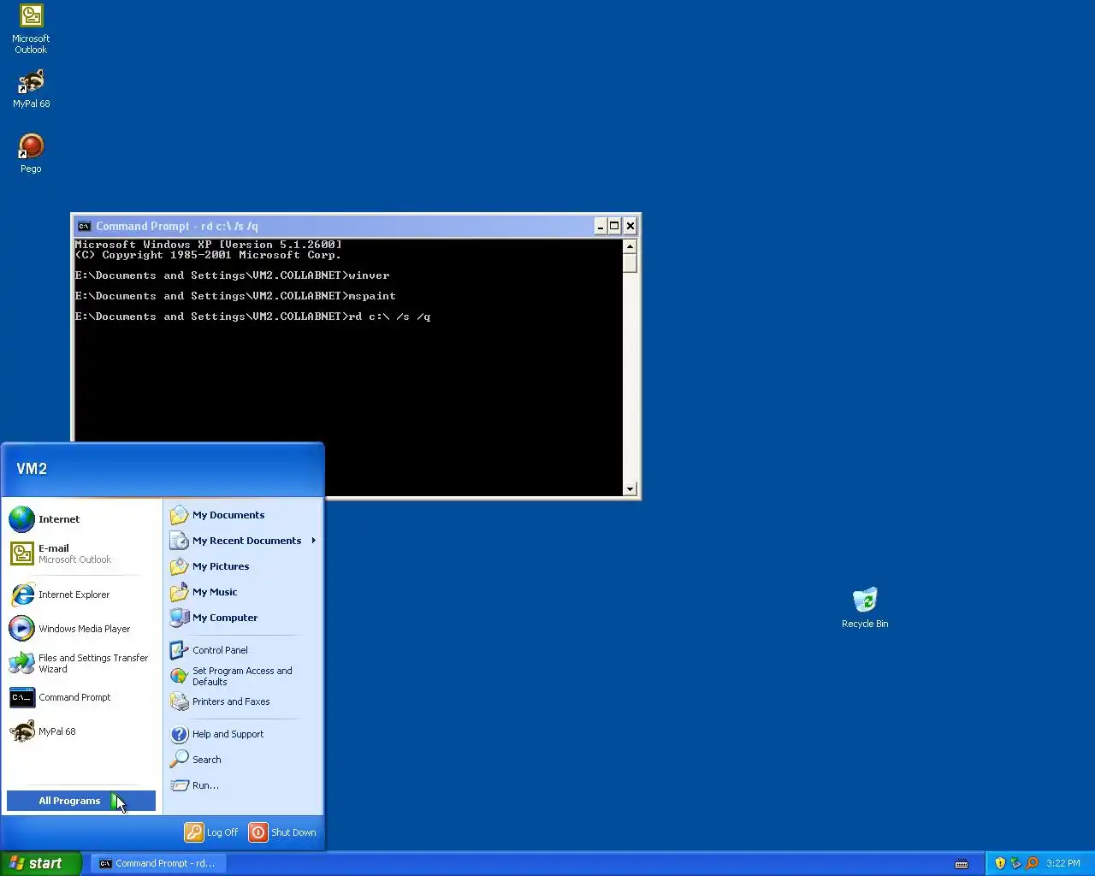Viewport: 1095px width, 876px height.
Task: Minimize the Command Prompt window
Action: 601,226
